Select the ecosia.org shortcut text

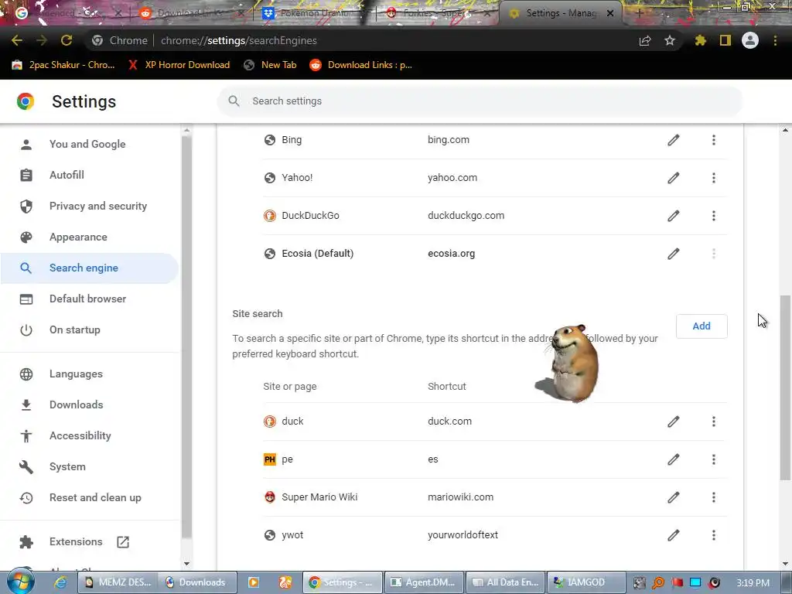pos(451,254)
